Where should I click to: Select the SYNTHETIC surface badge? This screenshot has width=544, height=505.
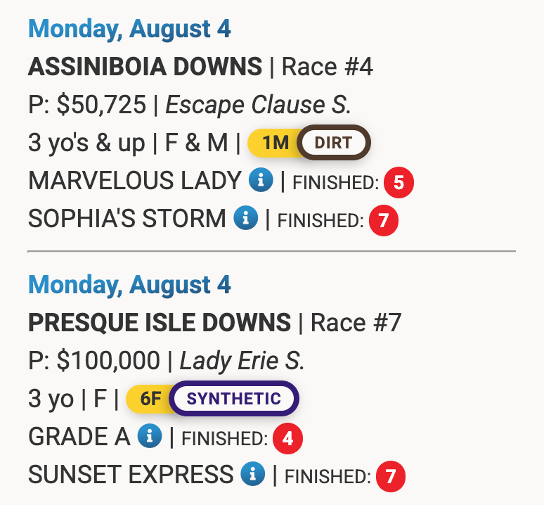(234, 399)
